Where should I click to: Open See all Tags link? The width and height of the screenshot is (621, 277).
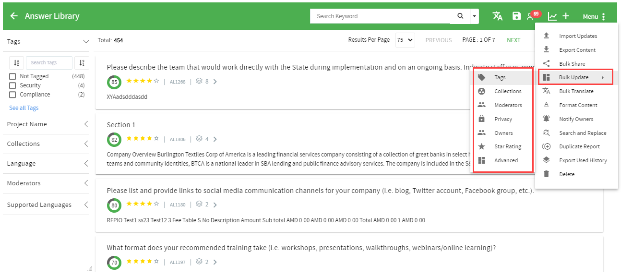coord(24,108)
